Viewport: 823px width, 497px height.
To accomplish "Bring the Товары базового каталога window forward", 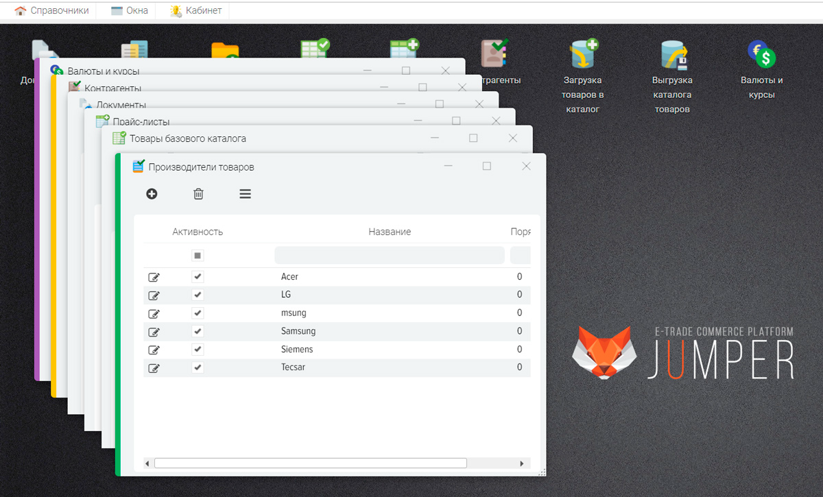I will (274, 138).
